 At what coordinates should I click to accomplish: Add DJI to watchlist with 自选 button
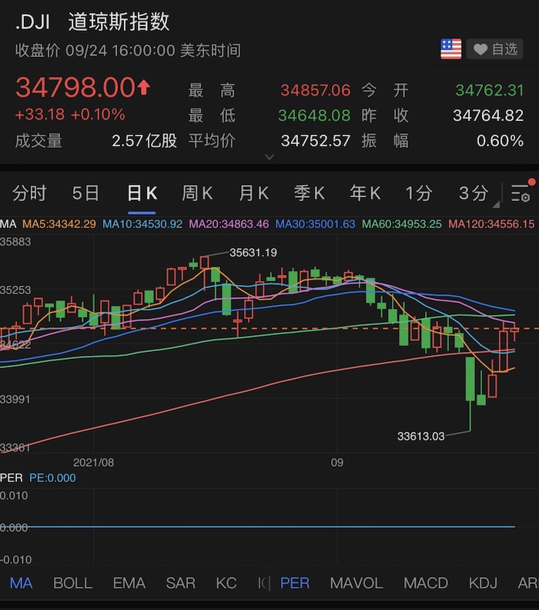pyautogui.click(x=494, y=49)
